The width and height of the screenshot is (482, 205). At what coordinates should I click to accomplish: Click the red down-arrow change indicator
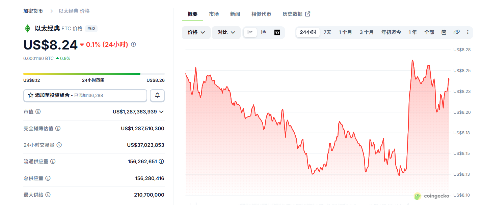82,44
